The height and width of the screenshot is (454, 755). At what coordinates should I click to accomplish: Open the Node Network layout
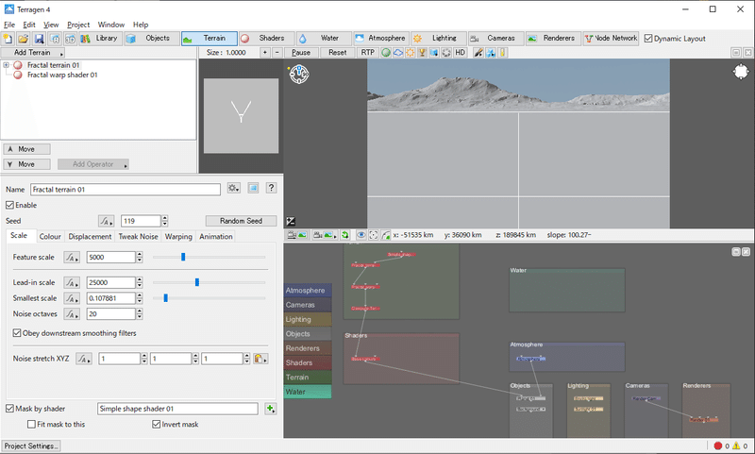pyautogui.click(x=611, y=39)
